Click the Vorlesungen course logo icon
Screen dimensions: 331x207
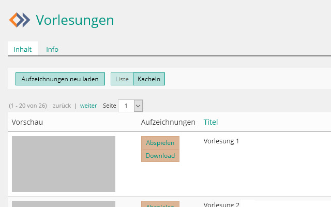[x=20, y=20]
